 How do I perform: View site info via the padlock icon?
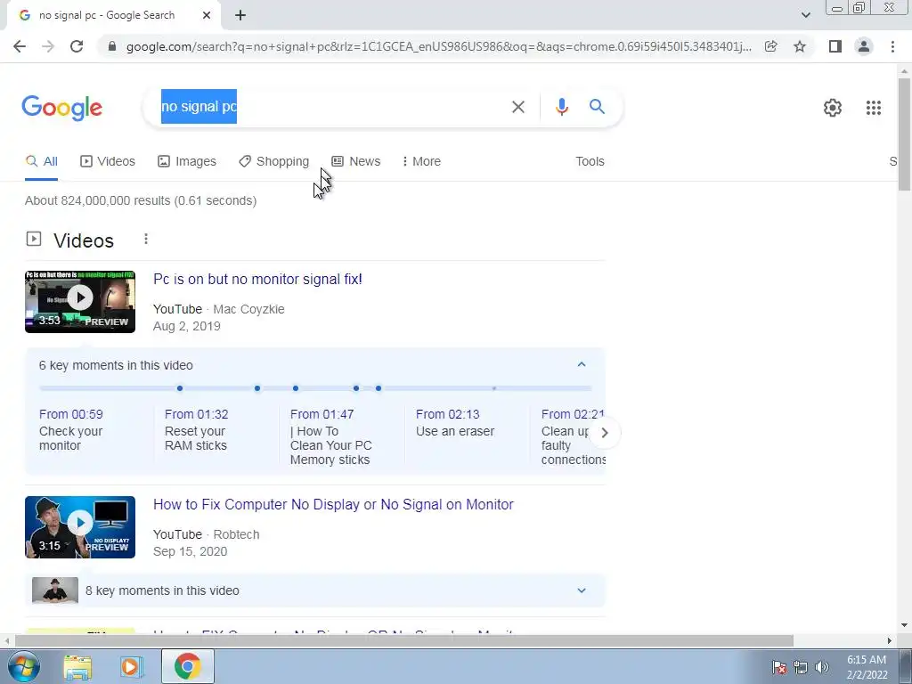pos(112,46)
